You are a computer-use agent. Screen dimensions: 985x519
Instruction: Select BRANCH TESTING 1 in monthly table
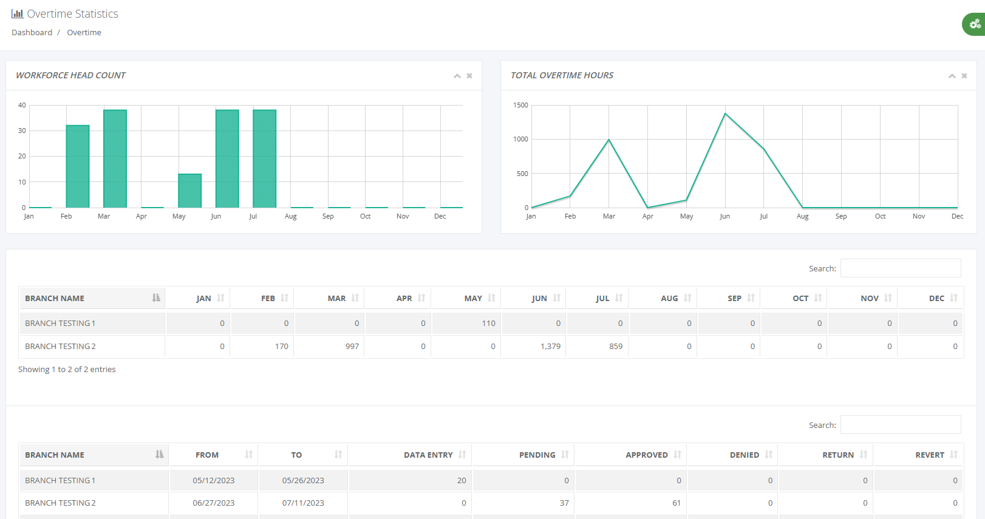point(60,324)
